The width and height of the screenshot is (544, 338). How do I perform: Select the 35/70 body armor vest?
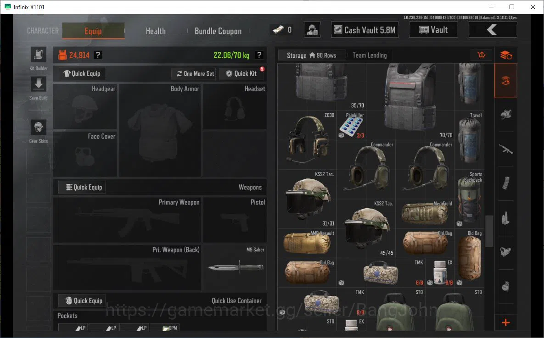point(322,87)
